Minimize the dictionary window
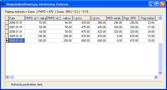The image size is (167, 90). coord(151,4)
